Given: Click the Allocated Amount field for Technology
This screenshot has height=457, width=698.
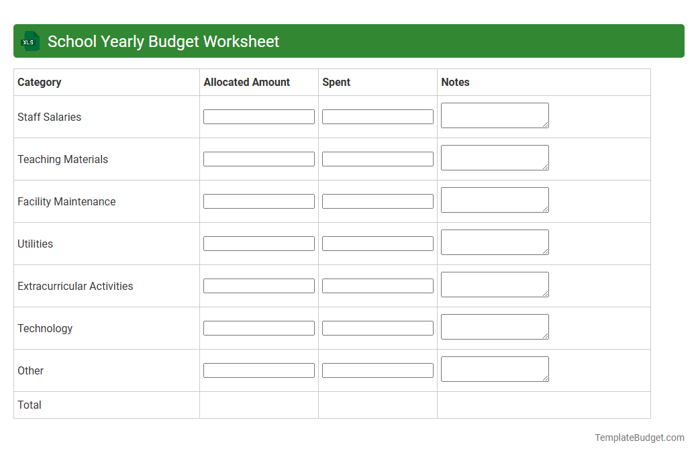Looking at the screenshot, I should click(x=258, y=327).
